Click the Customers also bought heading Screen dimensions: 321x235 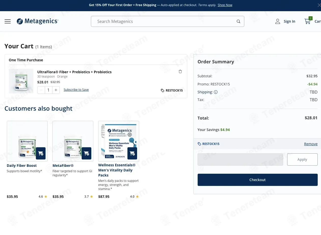(38, 109)
